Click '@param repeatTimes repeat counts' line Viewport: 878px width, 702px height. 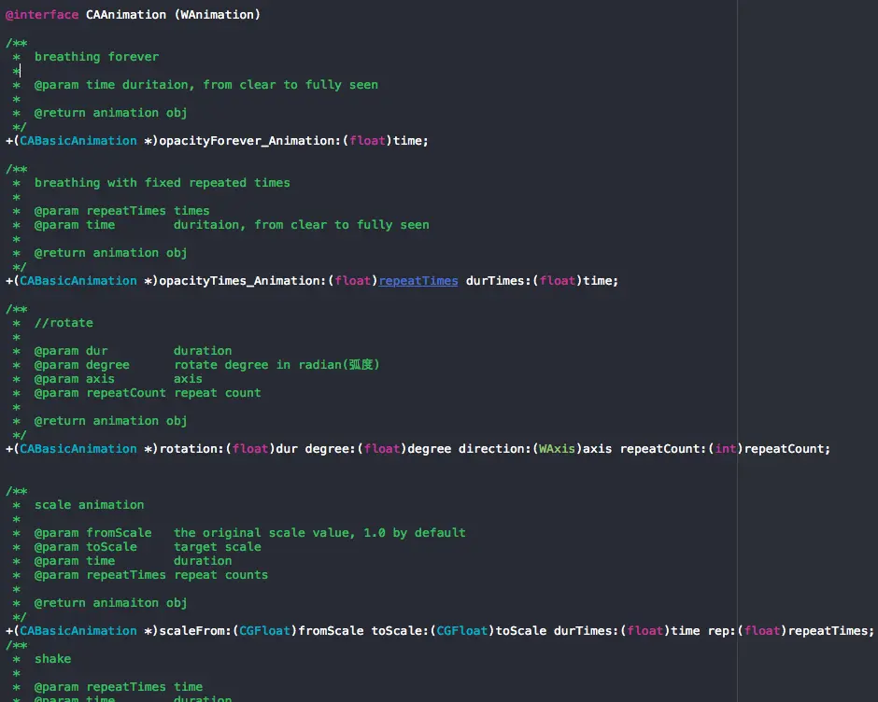[x=150, y=574]
